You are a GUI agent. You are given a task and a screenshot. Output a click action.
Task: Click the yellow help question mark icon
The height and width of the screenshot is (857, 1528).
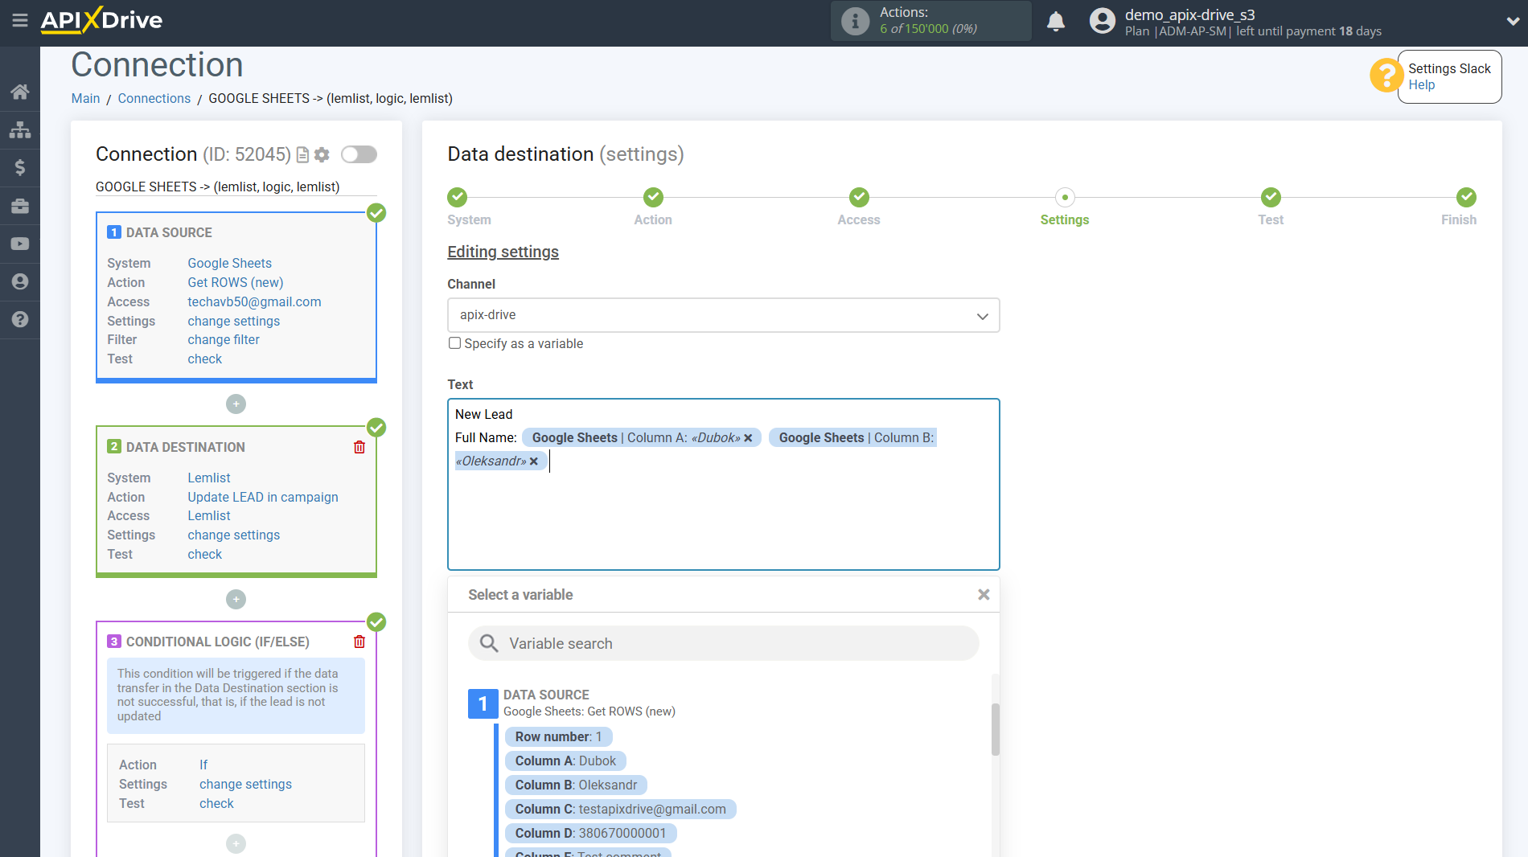(1386, 76)
